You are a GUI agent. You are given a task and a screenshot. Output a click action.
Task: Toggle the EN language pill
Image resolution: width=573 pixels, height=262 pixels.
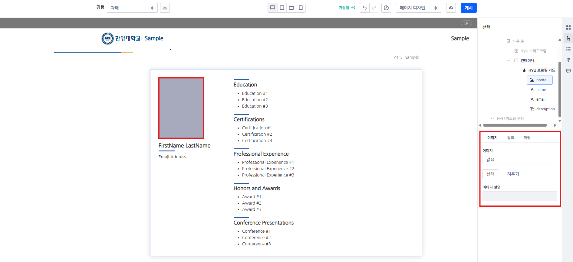pyautogui.click(x=466, y=23)
